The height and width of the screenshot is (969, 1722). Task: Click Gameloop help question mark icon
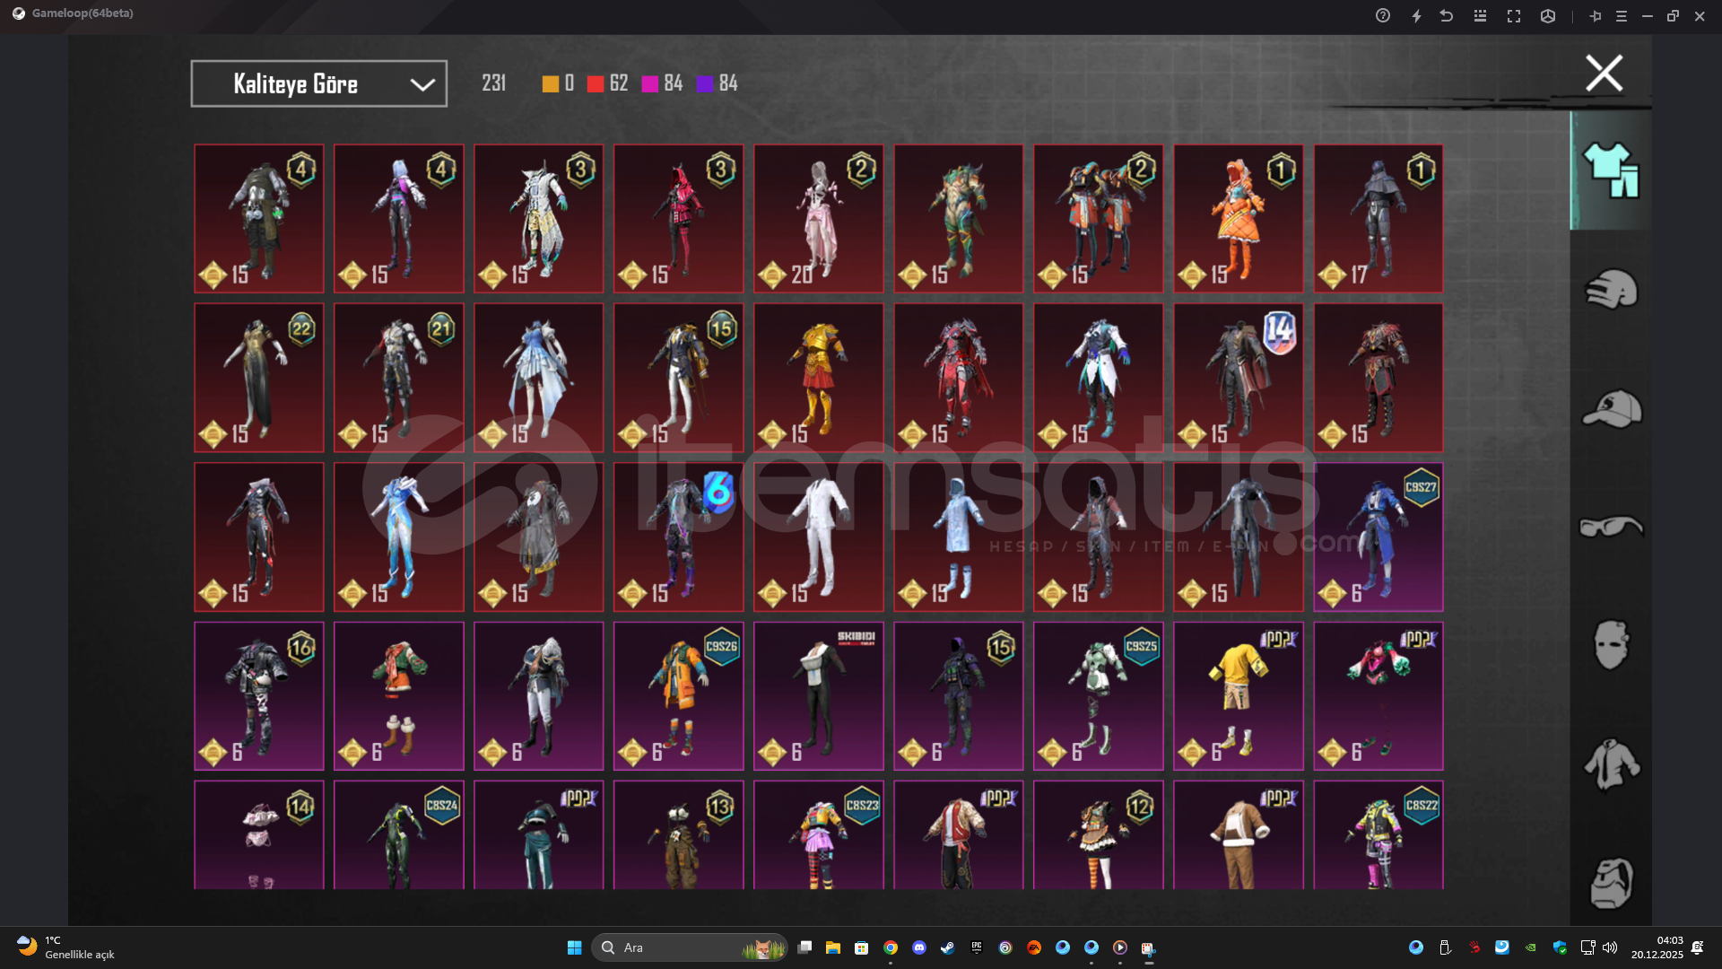coord(1382,15)
